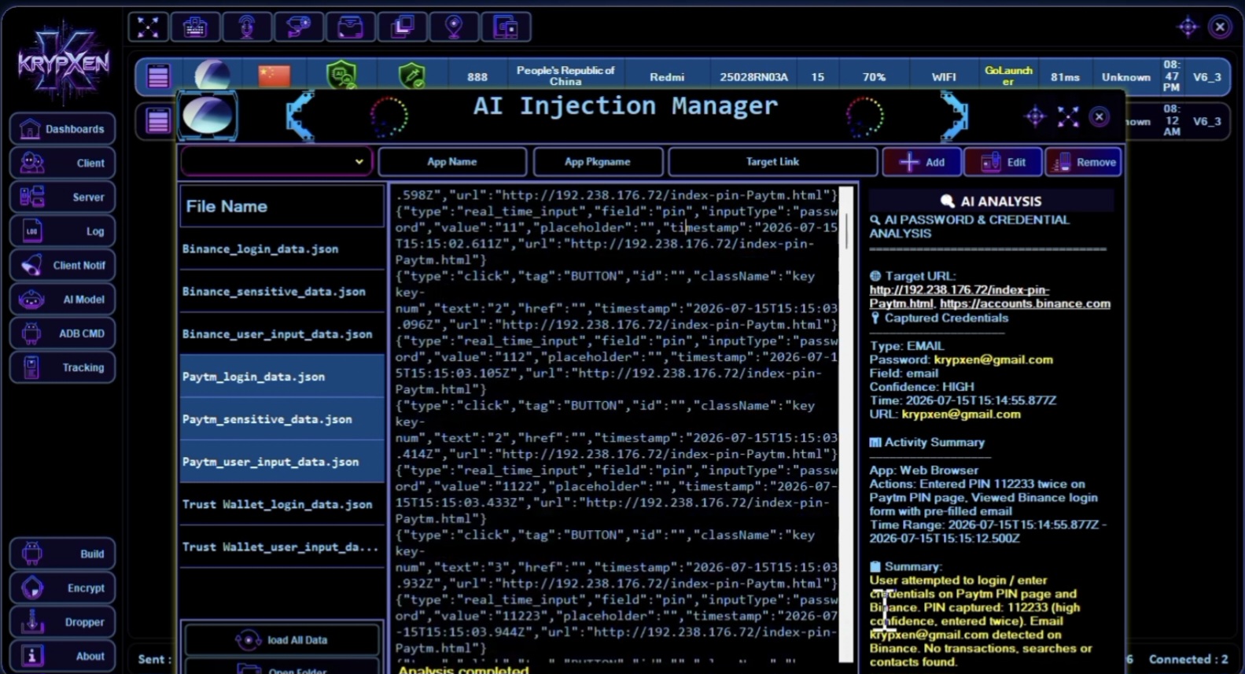Open the AI Model section
This screenshot has width=1245, height=674.
(x=63, y=299)
